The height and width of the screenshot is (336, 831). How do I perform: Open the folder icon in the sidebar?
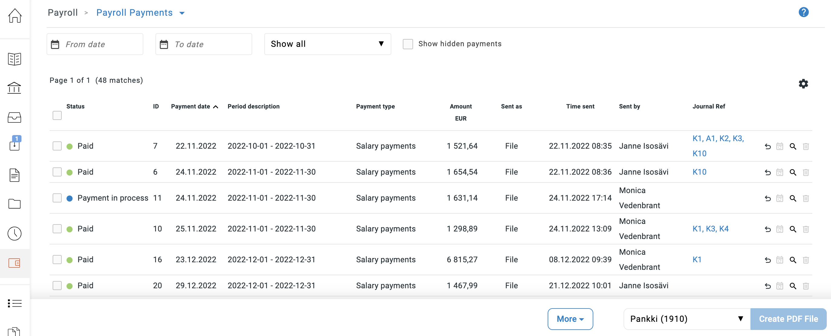click(15, 204)
